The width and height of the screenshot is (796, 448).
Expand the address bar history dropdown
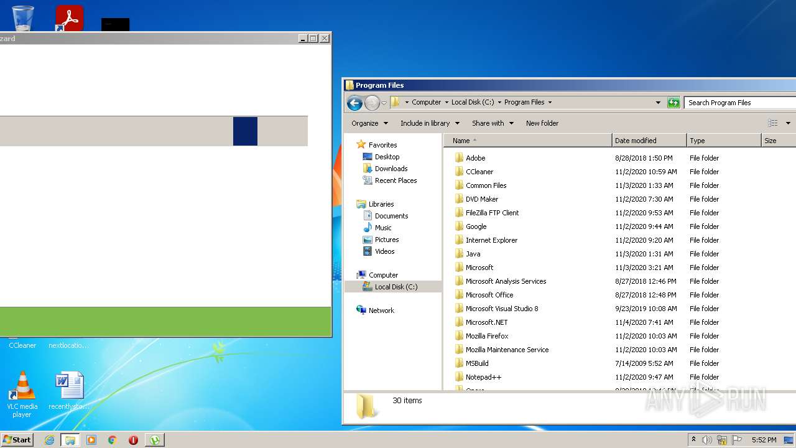pyautogui.click(x=658, y=103)
